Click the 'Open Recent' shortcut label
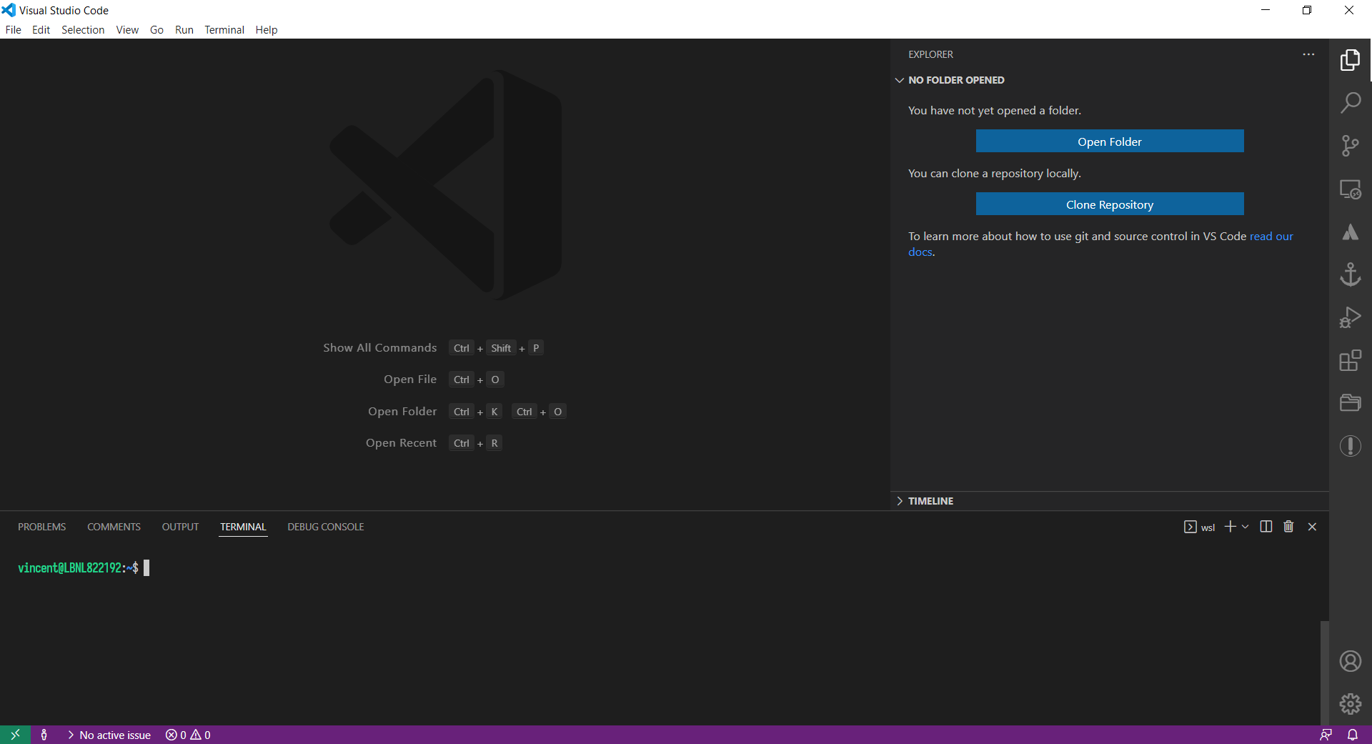 (x=401, y=443)
